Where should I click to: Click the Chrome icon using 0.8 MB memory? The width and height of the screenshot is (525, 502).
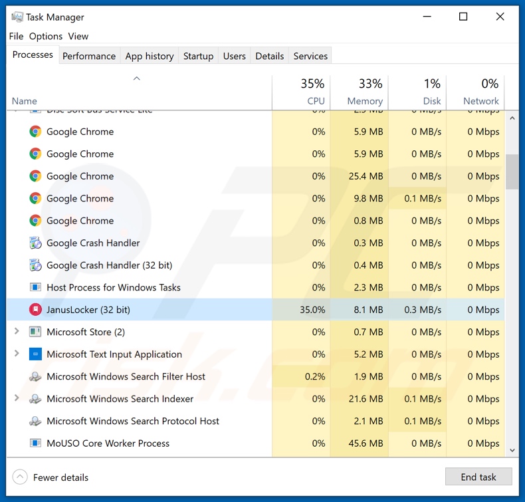click(x=35, y=220)
